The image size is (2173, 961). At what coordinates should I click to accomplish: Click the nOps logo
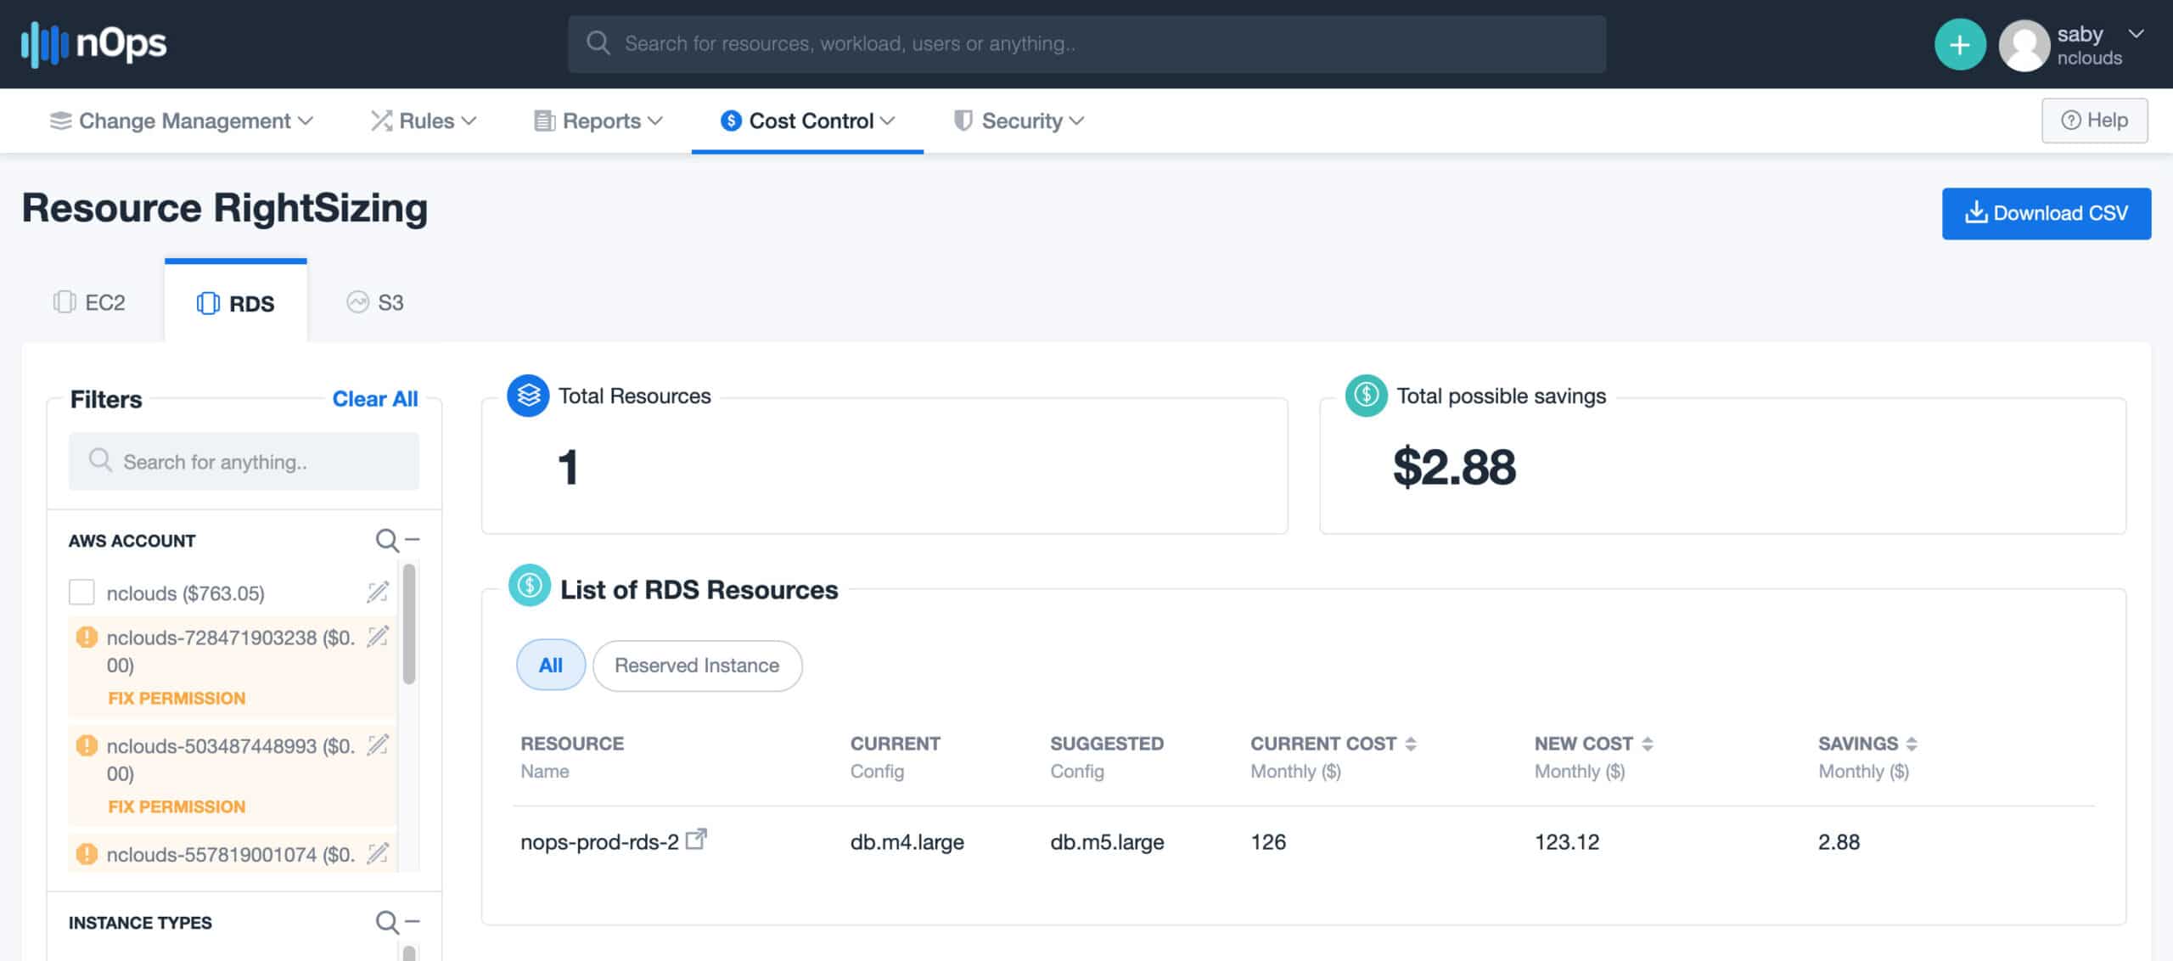[x=93, y=44]
